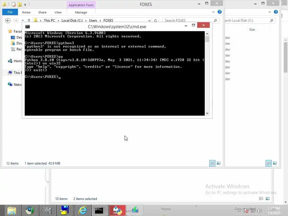288x216 pixels.
Task: Expand ribbon chevron in Local Disk window
Action: tap(269, 12)
